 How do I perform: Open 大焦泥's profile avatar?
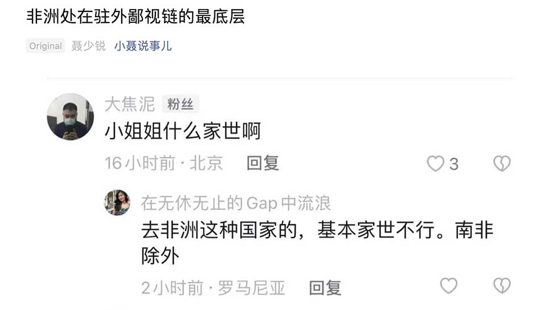71,117
